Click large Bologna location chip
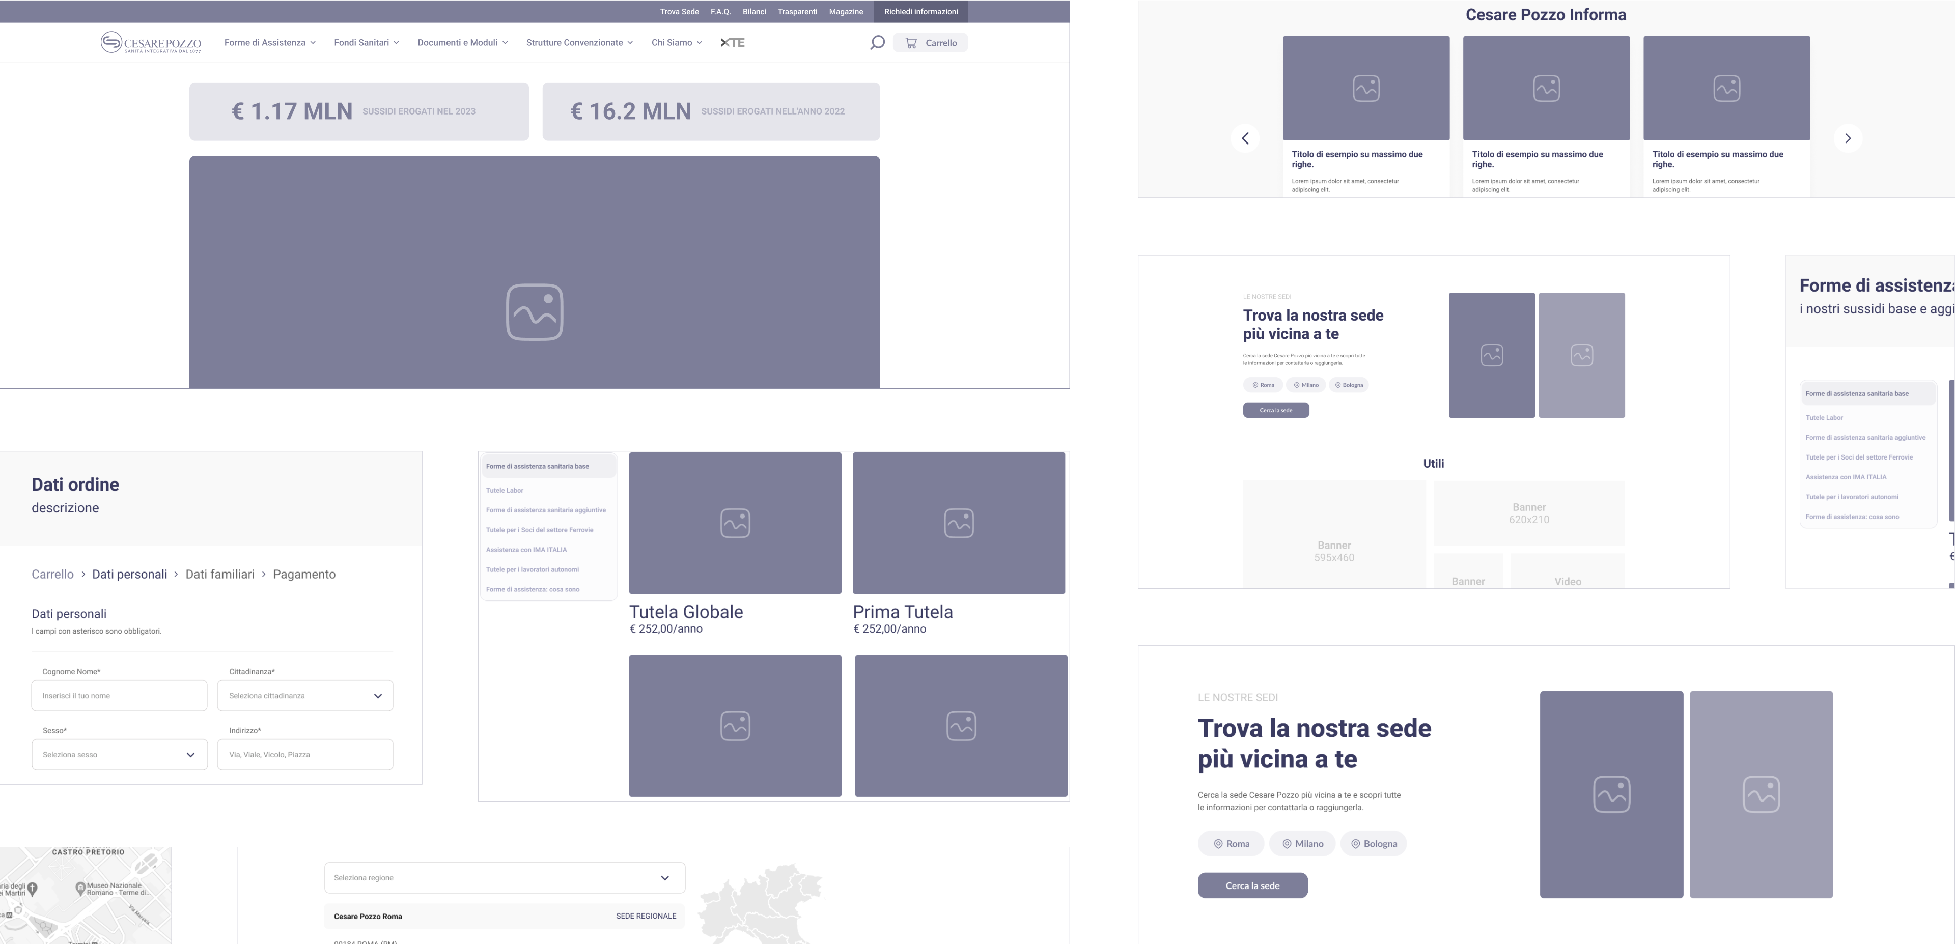Viewport: 1955px width, 944px height. (1374, 844)
